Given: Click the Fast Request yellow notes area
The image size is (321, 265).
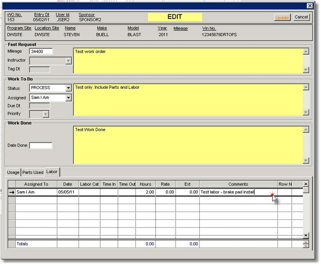Looking at the screenshot, I should point(188,60).
